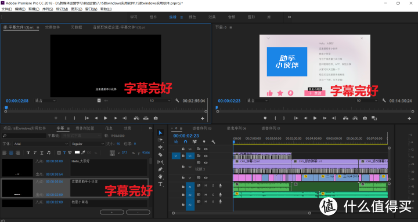Viewport: 418px width, 222px height.
Task: Step back one frame in source monitor
Action: click(96, 118)
